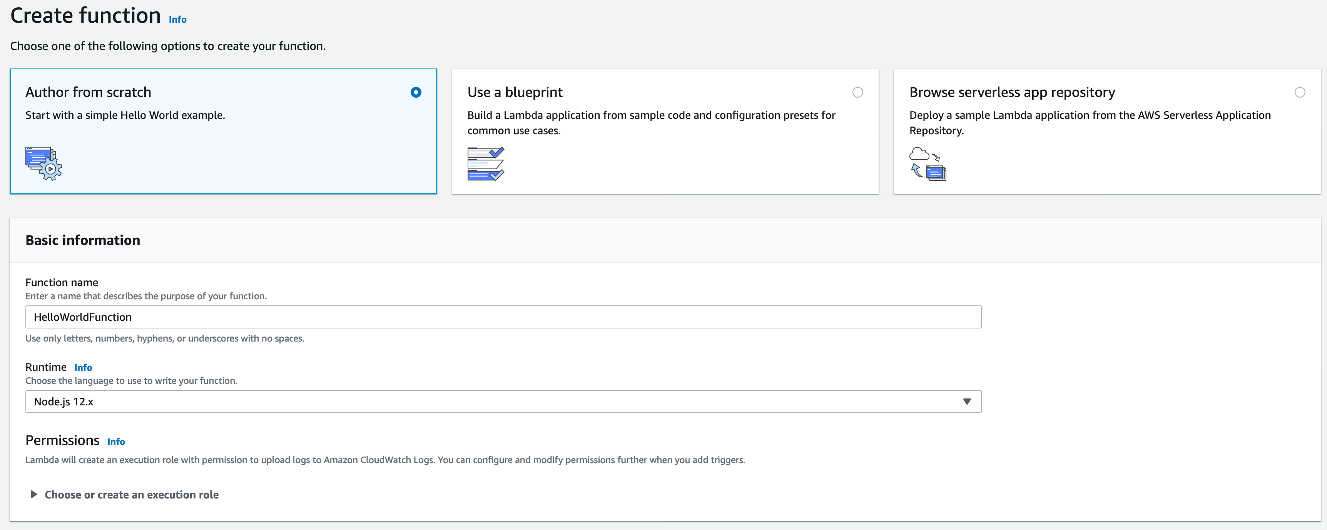Choose the Use a blueprint option
The height and width of the screenshot is (530, 1327).
point(857,93)
